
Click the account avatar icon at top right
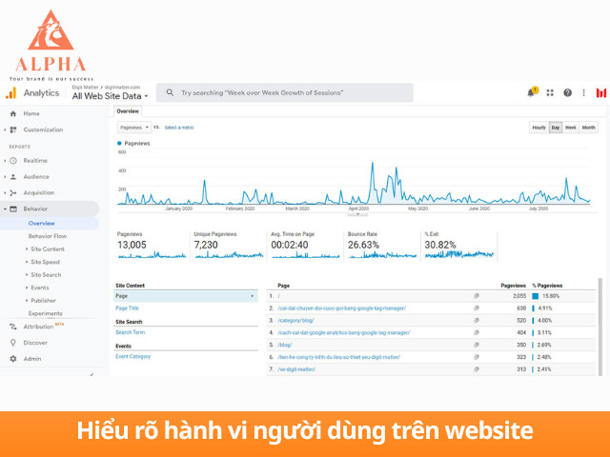click(x=601, y=92)
